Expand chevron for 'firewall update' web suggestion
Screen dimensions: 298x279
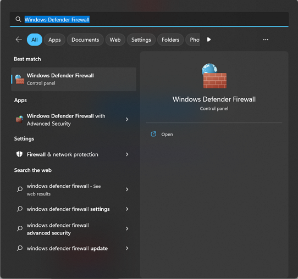pos(127,248)
